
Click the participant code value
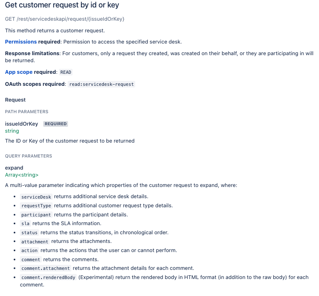tap(36, 215)
